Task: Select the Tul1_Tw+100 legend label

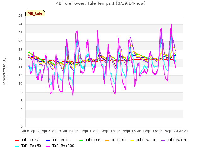Action: pos(63,146)
